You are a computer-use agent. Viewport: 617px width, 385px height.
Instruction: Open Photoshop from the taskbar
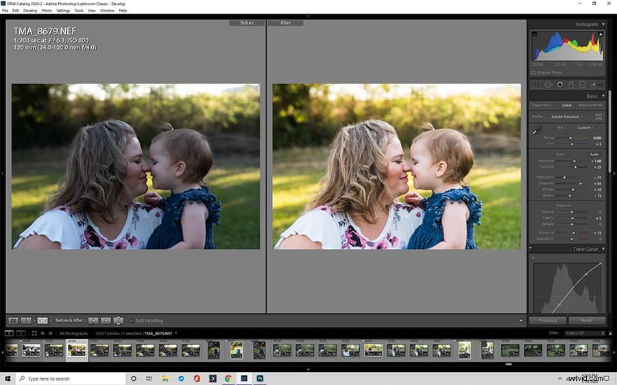pos(260,378)
